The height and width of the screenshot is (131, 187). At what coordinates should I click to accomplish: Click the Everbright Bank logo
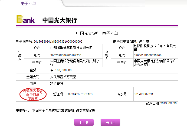coord(26,19)
